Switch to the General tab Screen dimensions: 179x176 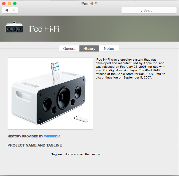tap(70, 48)
